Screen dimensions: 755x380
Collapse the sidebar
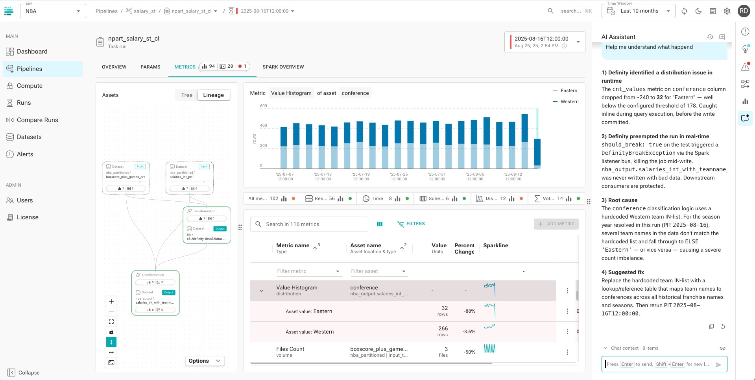click(x=24, y=373)
